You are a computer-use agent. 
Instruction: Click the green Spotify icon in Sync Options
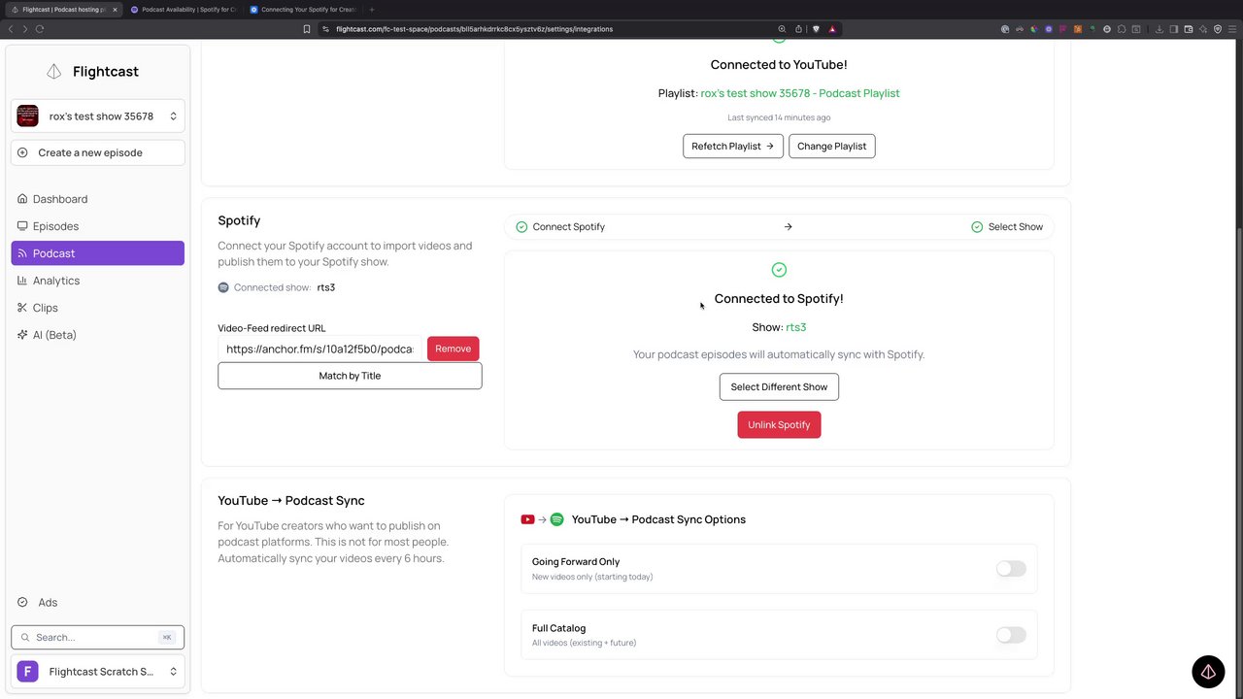(x=556, y=519)
